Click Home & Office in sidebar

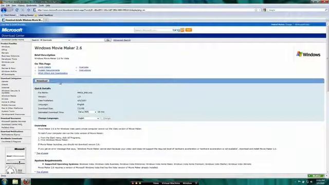coord(8,102)
